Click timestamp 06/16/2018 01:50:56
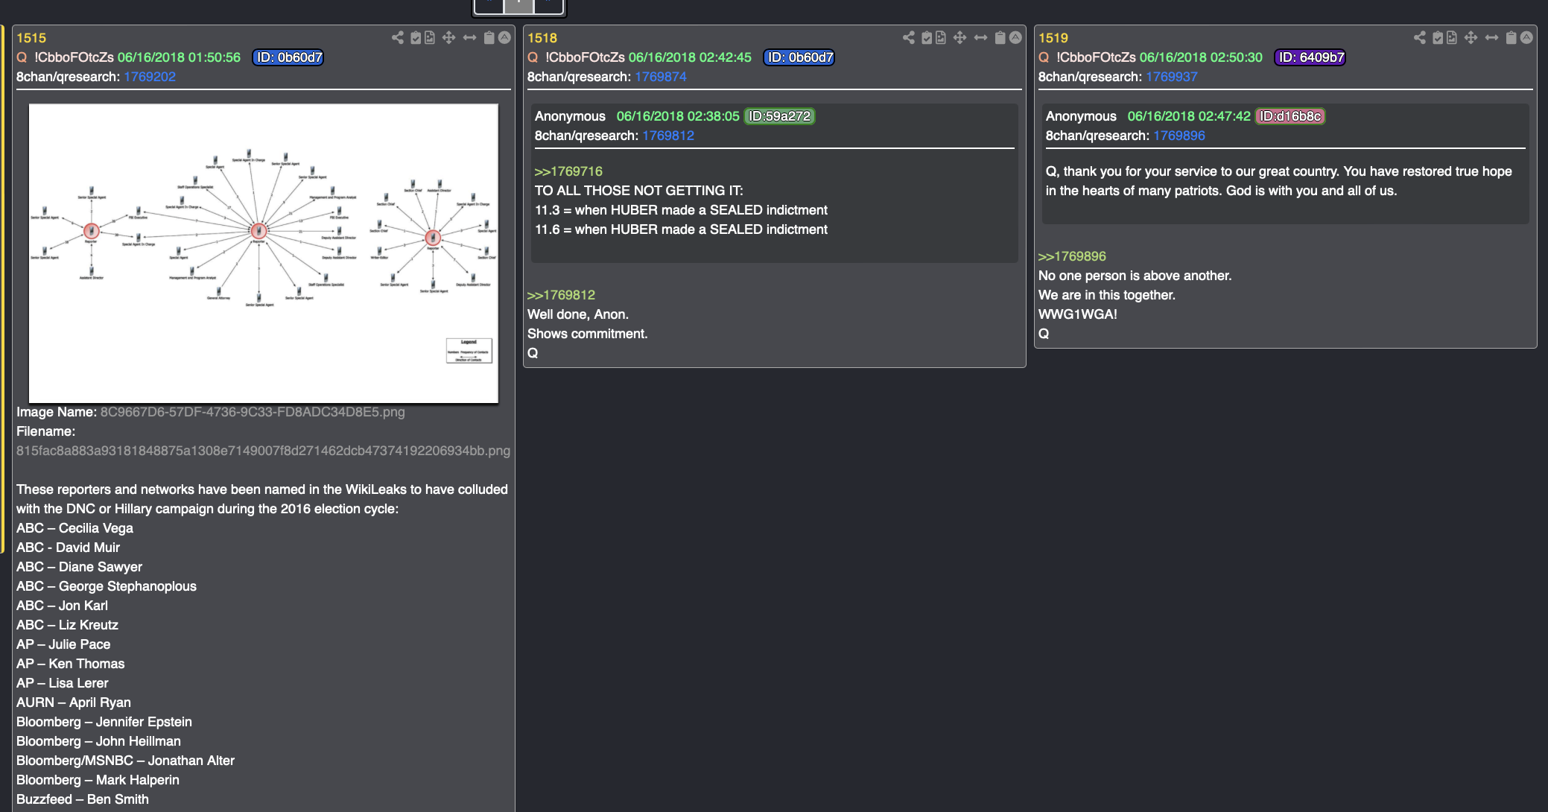The width and height of the screenshot is (1548, 812). 179,57
